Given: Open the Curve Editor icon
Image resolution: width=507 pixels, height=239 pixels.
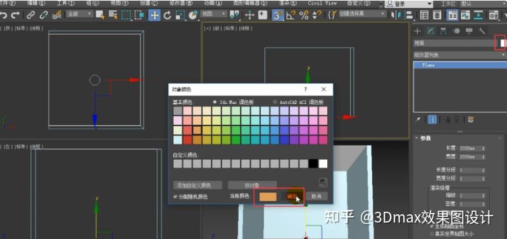Looking at the screenshot, I should pos(466,15).
